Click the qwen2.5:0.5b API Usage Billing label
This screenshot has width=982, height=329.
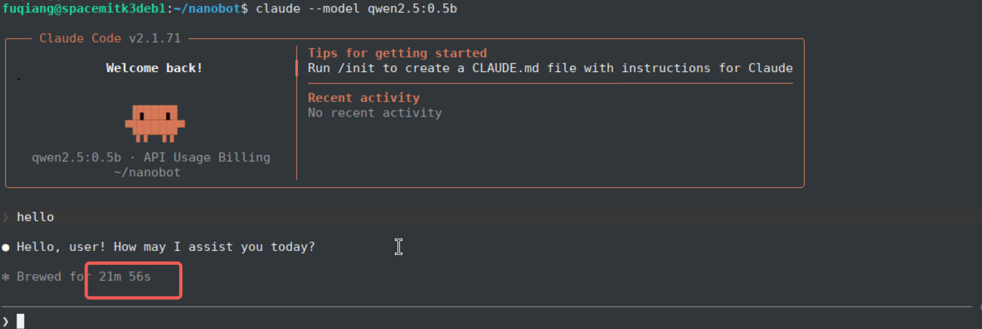click(x=151, y=158)
